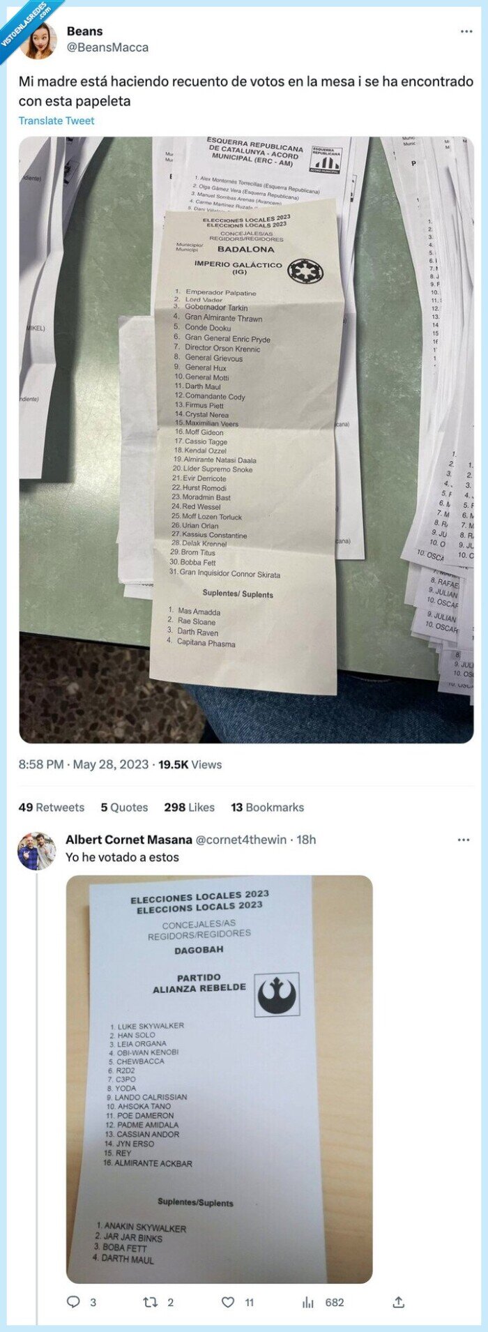Open more options on Beans' tweet
488x1332 pixels.
[466, 31]
